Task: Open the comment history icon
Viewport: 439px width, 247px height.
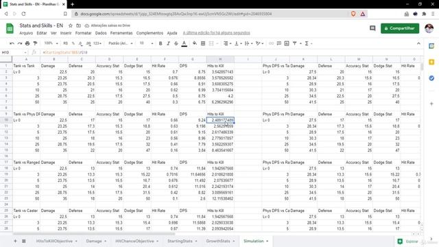Action: [x=372, y=28]
